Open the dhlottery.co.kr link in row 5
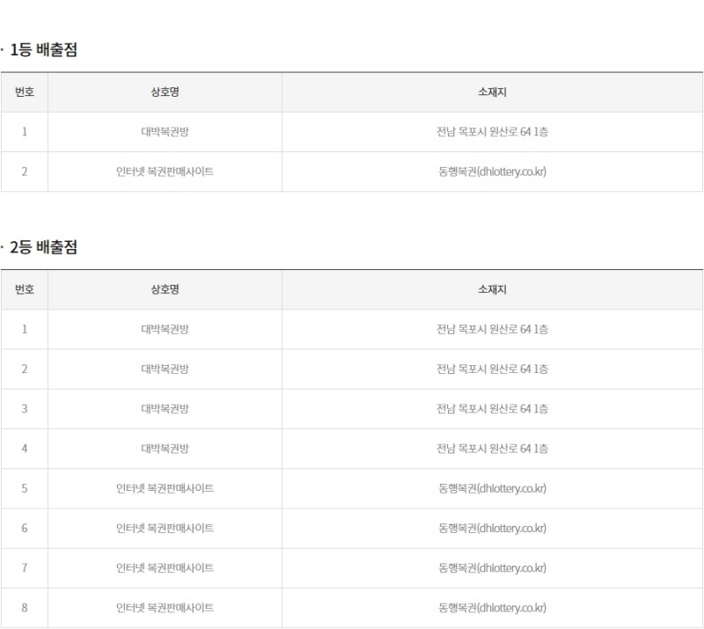This screenshot has width=704, height=629. [492, 488]
